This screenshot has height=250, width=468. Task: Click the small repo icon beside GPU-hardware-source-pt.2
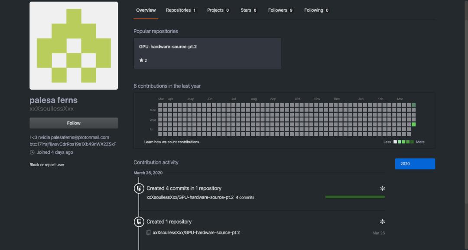149,233
